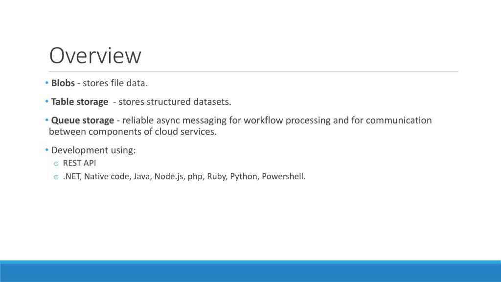Click the blue footer bar

(x=250, y=271)
